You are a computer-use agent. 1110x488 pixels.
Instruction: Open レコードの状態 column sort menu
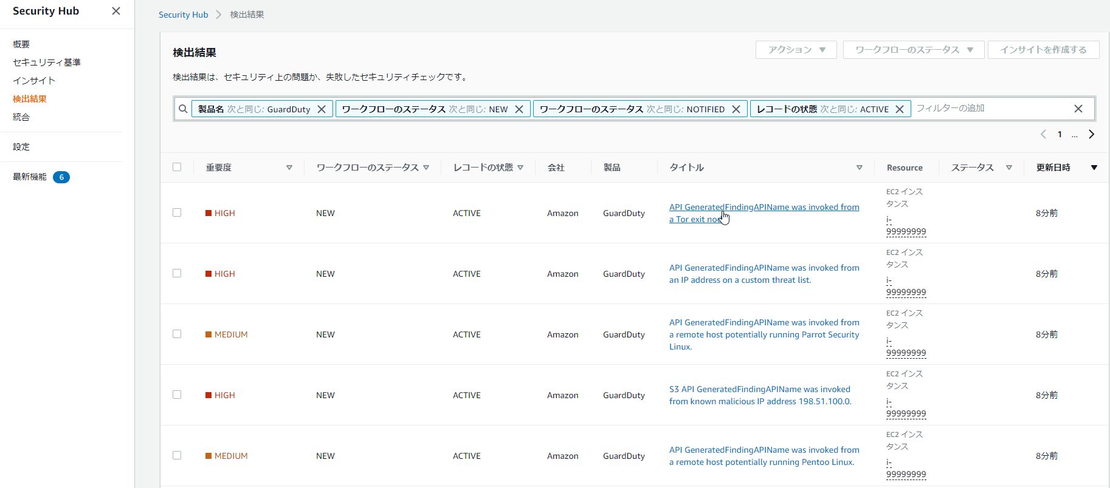[520, 168]
